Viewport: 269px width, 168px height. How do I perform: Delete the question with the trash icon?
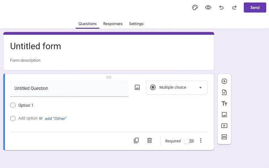click(150, 140)
